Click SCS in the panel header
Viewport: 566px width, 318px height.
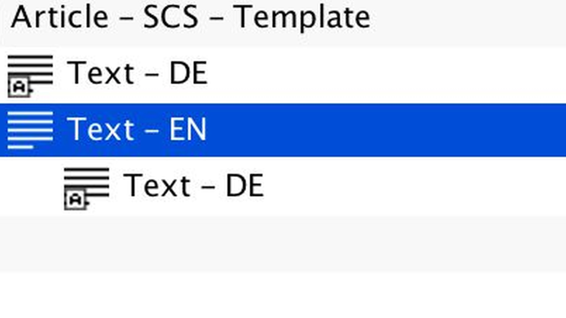click(x=171, y=17)
